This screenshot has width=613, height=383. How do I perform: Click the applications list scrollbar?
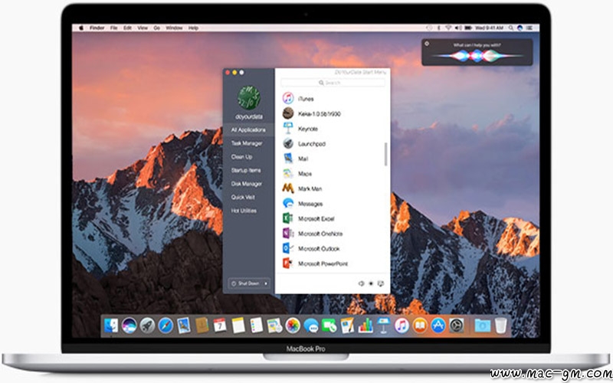386,154
